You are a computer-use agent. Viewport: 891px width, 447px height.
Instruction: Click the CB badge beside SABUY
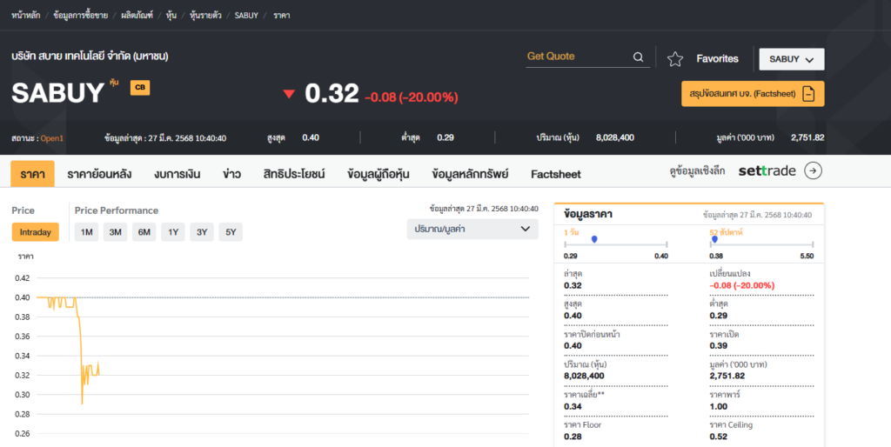click(139, 87)
